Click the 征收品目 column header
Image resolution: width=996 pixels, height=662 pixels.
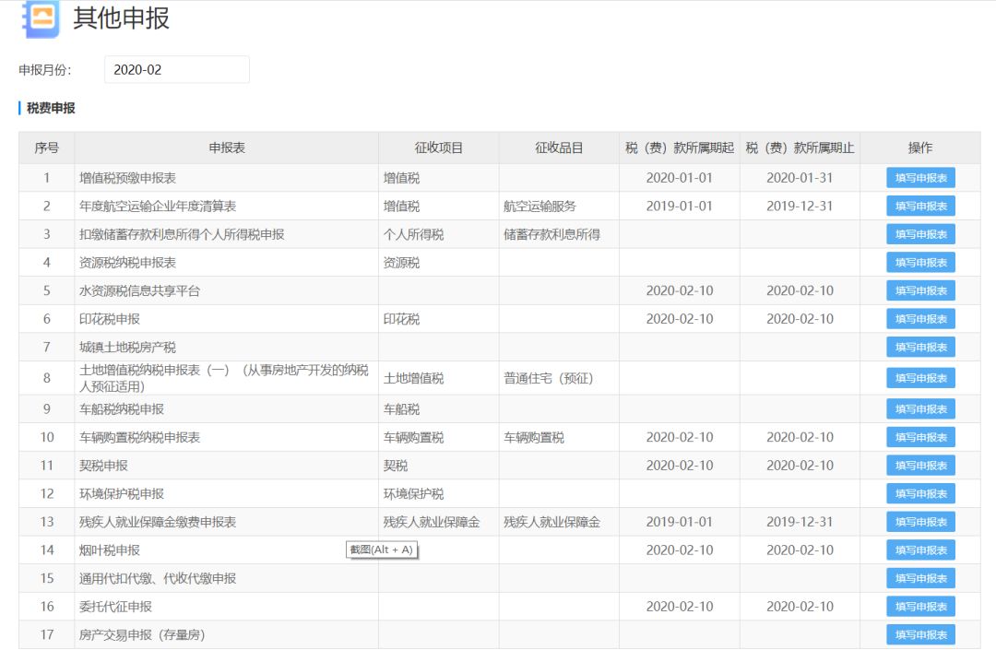[559, 148]
